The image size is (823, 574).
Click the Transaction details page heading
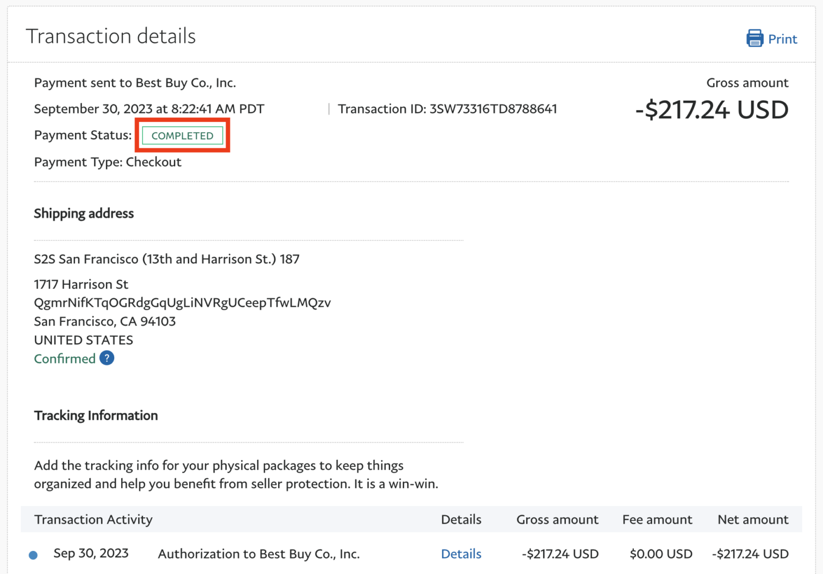coord(111,36)
